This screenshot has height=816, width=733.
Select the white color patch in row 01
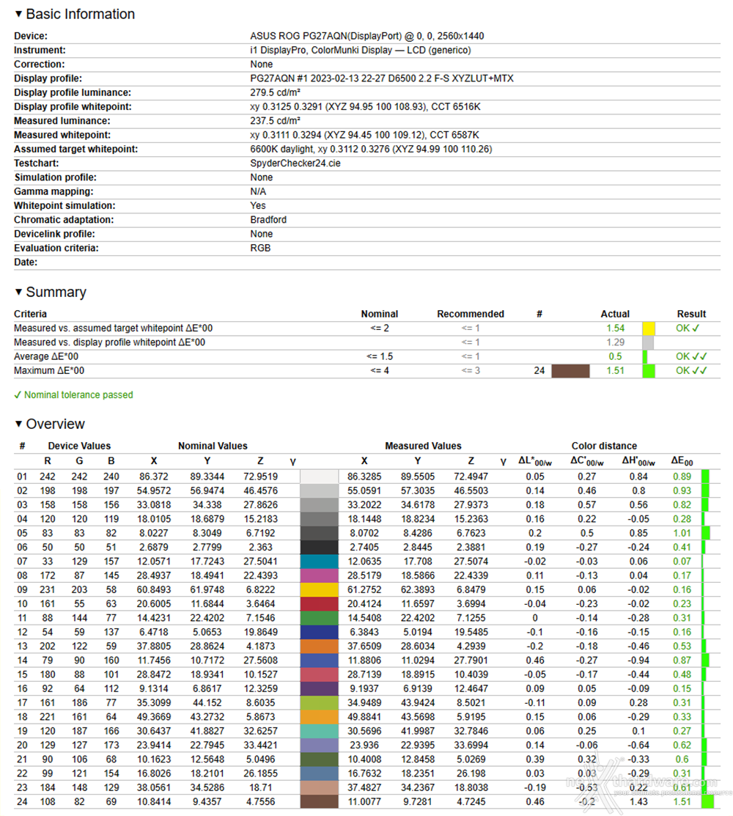(x=319, y=477)
